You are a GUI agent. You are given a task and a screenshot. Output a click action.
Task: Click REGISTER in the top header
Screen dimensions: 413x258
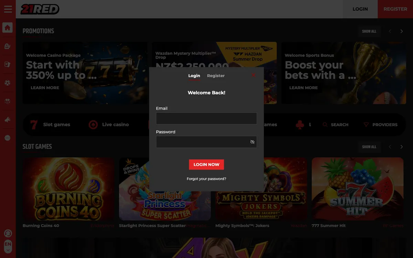[x=395, y=9]
